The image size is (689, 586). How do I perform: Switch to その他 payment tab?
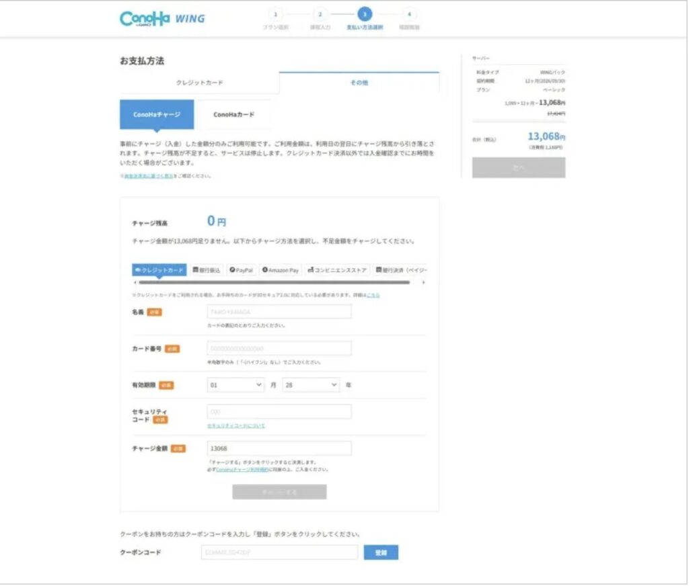coord(359,83)
